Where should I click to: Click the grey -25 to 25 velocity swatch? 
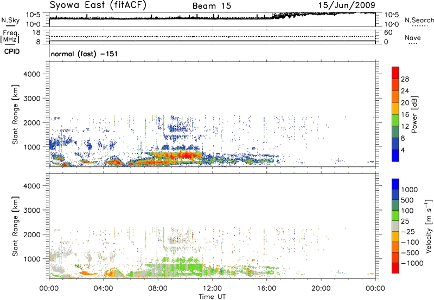tap(395, 226)
